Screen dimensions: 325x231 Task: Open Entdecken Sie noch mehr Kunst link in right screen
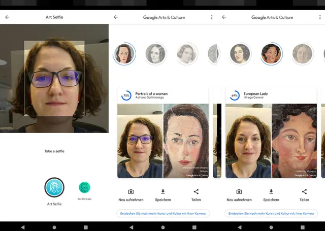[271, 213]
